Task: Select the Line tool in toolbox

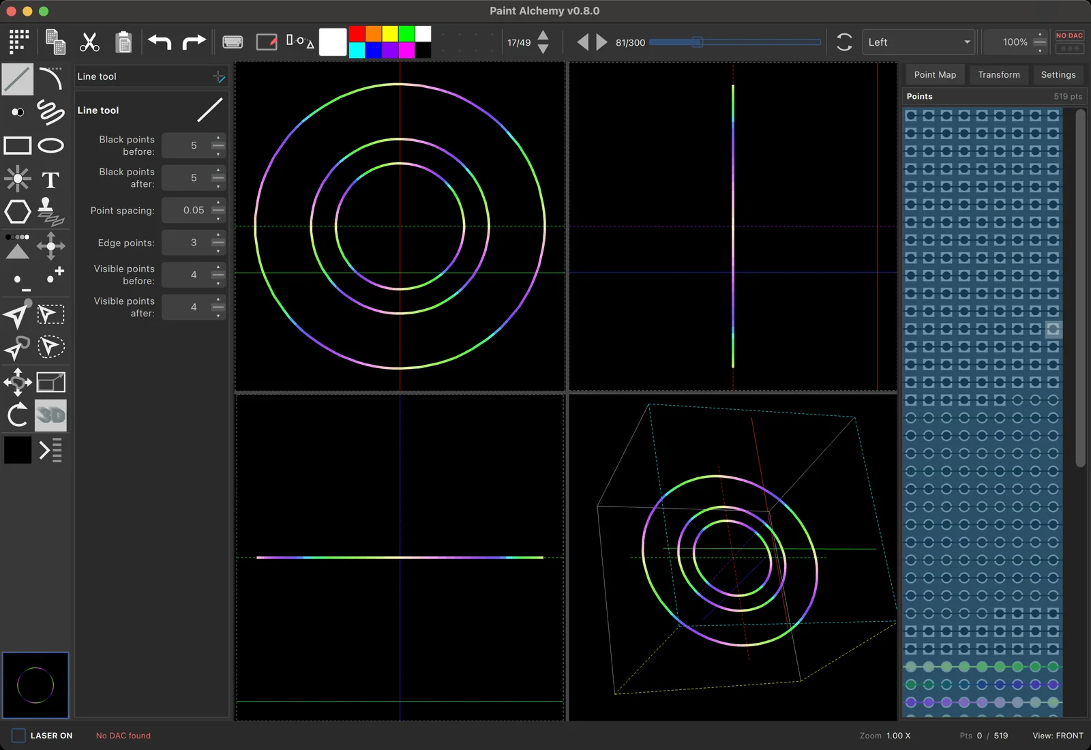Action: pyautogui.click(x=18, y=79)
